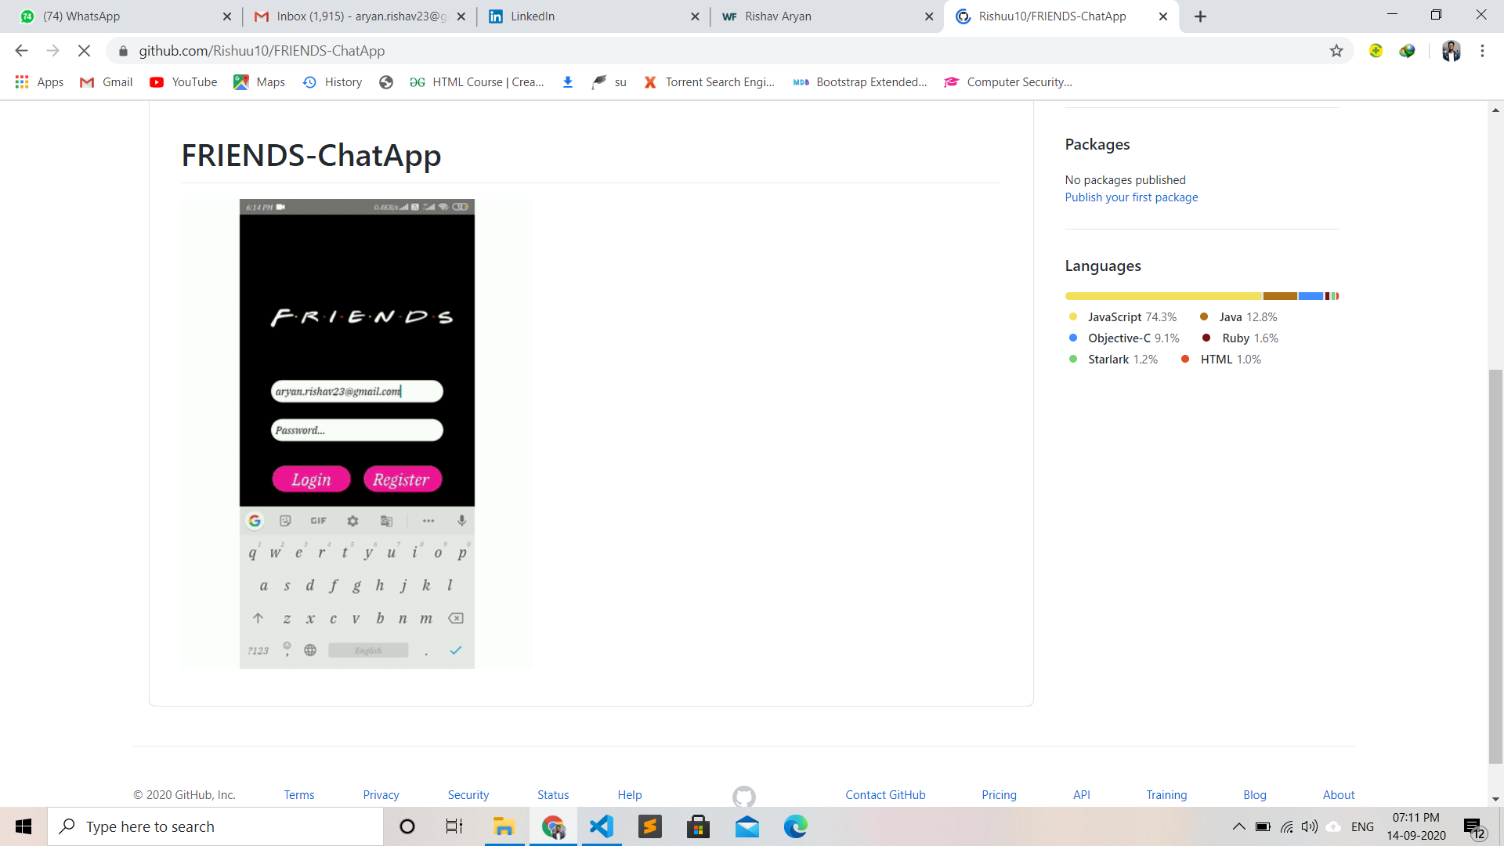Click the Java language bar segment
The image size is (1504, 846).
1280,296
